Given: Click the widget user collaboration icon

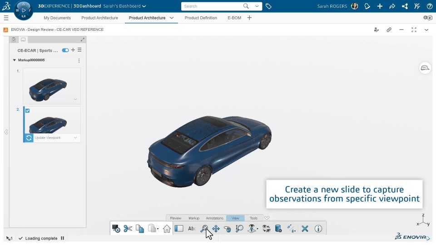Looking at the screenshot, I should pos(376,30).
